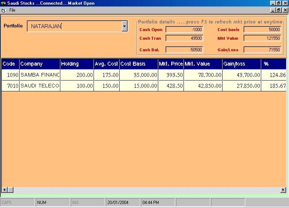Click the Cash Bal. value field
Viewport: 289px width, 208px height.
point(184,50)
